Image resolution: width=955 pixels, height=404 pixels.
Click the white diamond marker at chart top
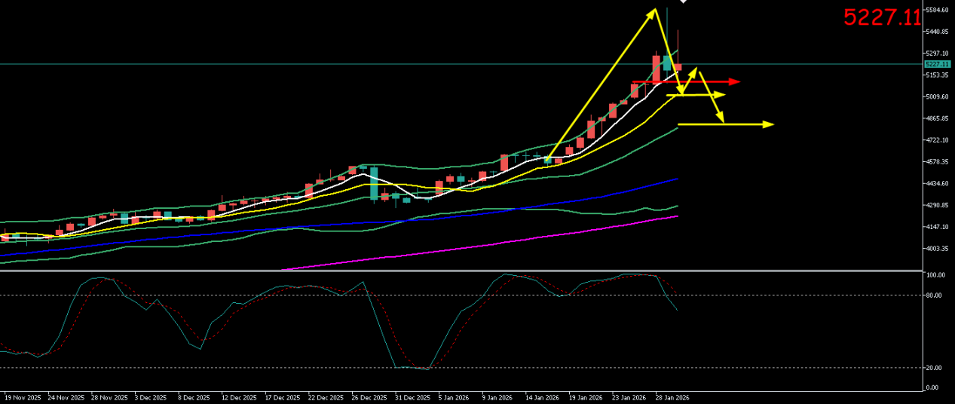(x=684, y=2)
